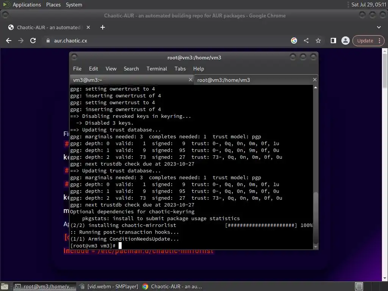Click the terminal window menu button in title bar
The height and width of the screenshot is (291, 388).
[x=74, y=57]
